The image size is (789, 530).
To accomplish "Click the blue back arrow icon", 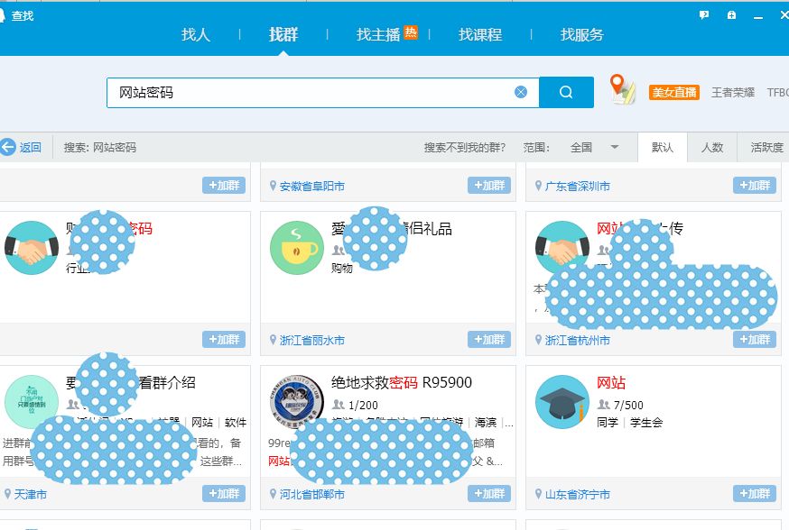I will pos(9,147).
